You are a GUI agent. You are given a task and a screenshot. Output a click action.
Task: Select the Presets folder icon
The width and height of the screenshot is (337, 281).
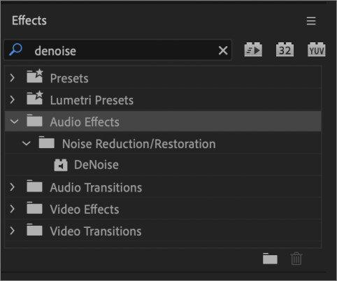click(35, 76)
